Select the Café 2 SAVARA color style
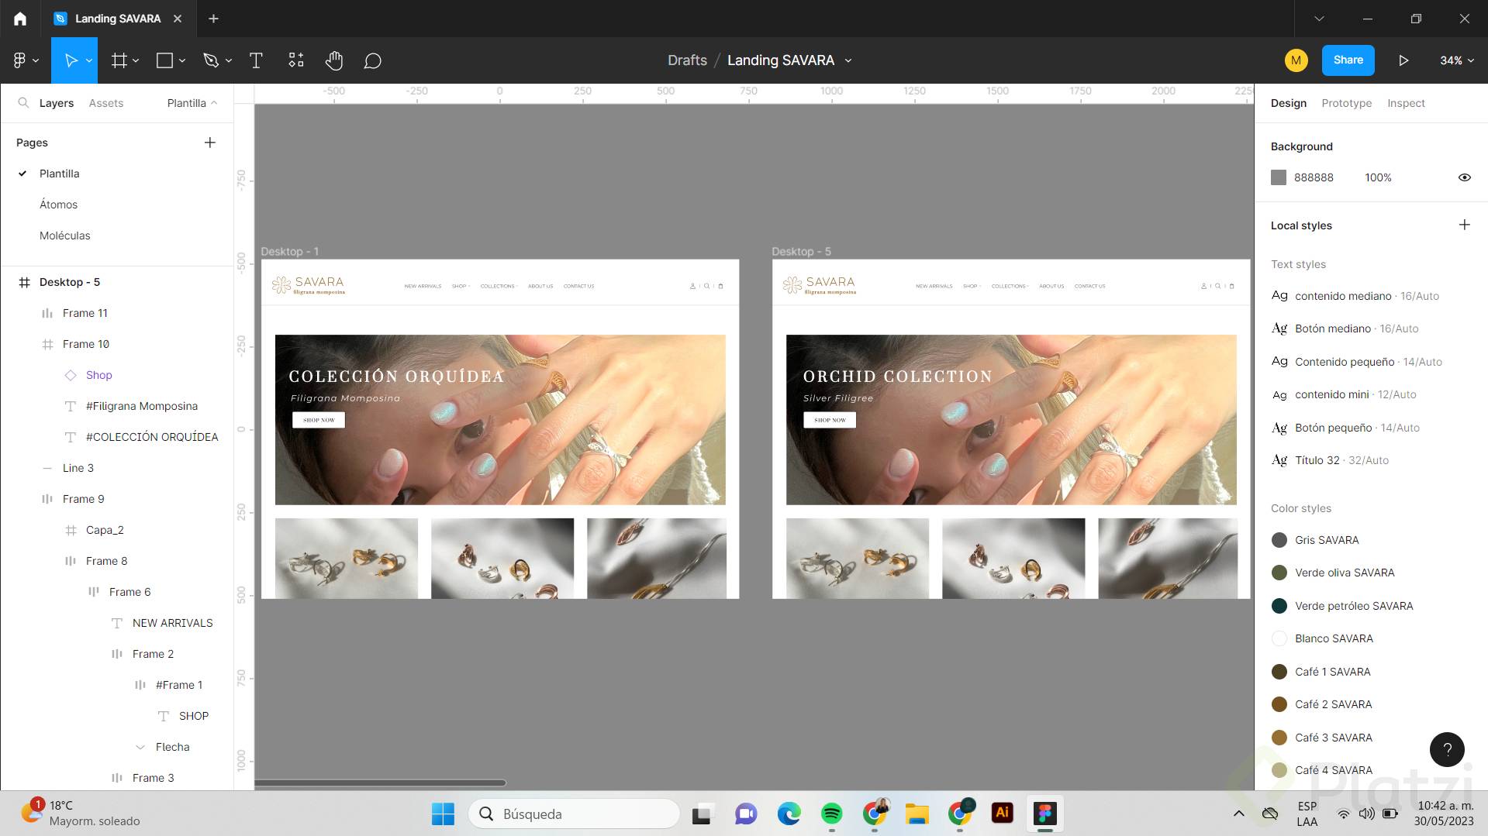Viewport: 1488px width, 836px height. (x=1322, y=704)
